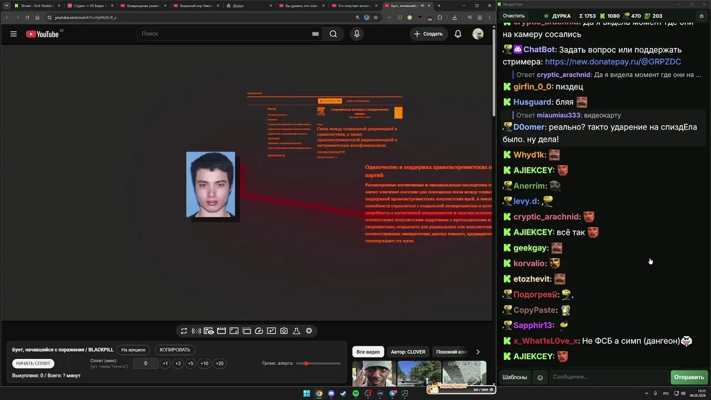The image size is (711, 400).
Task: Open Windows Start menu
Action: pyautogui.click(x=307, y=394)
